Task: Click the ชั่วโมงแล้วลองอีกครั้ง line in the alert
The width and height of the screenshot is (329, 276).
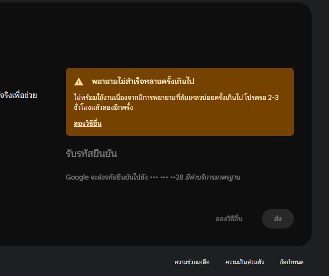Action: [x=103, y=107]
